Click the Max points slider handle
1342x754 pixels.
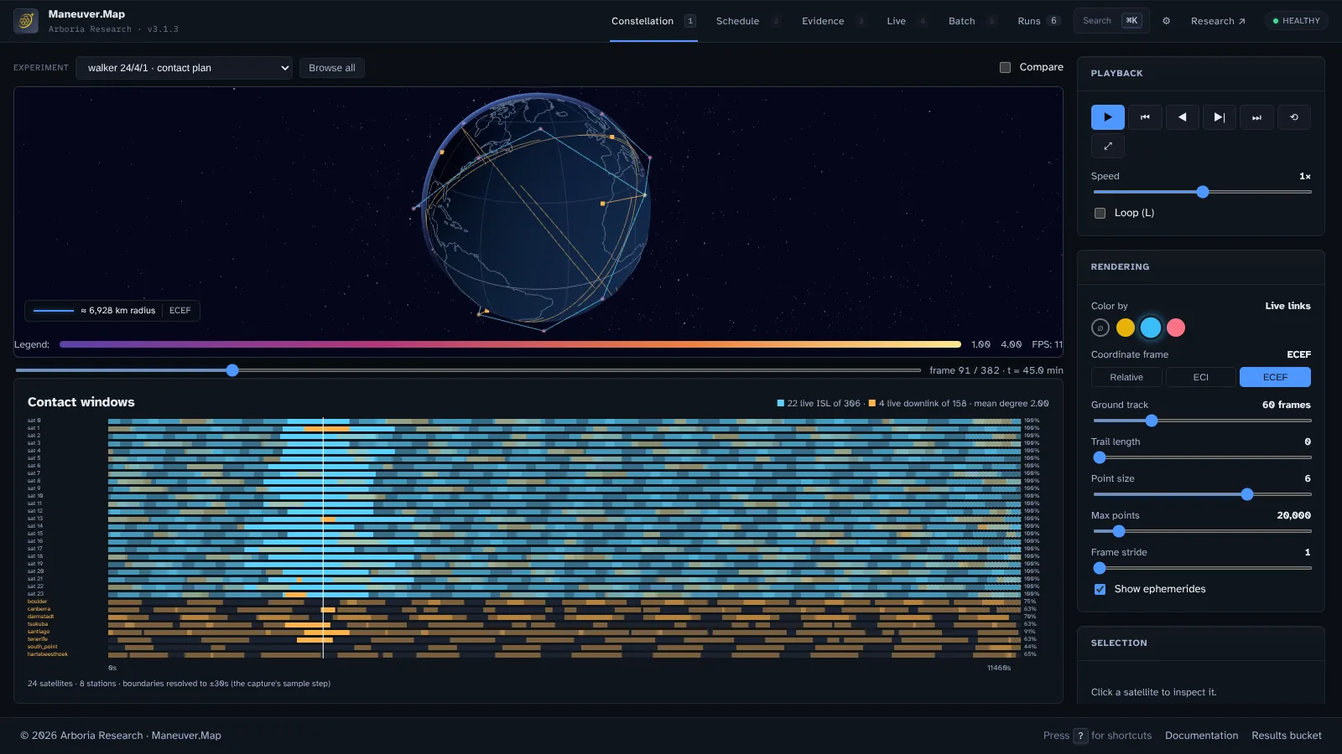tap(1119, 531)
